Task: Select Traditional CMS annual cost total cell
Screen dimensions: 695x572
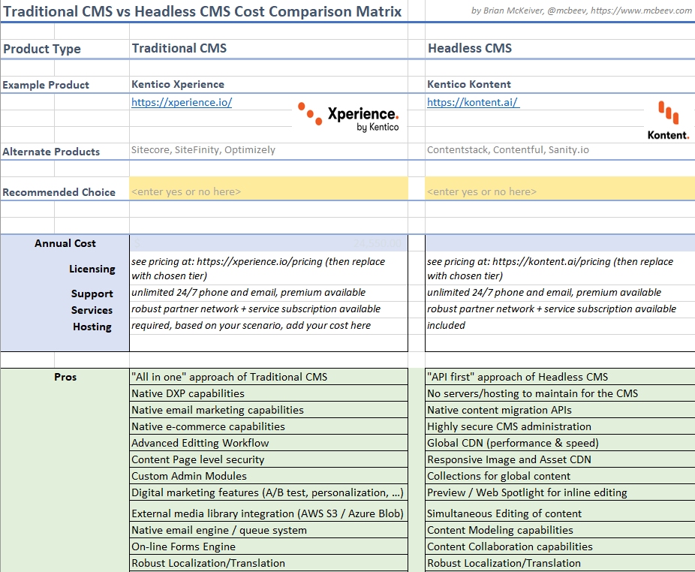Action: coord(269,243)
